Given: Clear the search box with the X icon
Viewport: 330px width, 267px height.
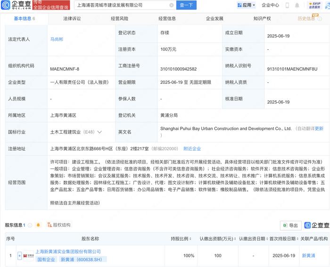Looking at the screenshot, I should click(172, 5).
